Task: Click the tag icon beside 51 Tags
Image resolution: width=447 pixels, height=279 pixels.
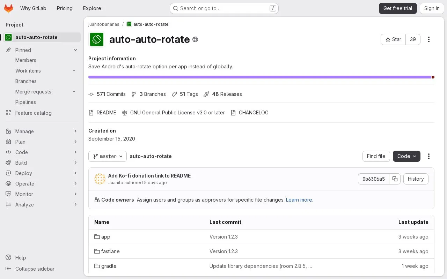Action: [174, 94]
